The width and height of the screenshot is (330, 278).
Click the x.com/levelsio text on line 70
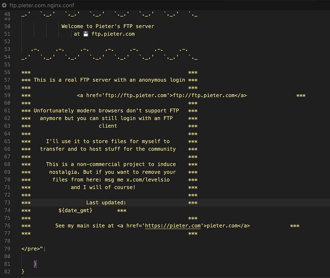(x=148, y=180)
